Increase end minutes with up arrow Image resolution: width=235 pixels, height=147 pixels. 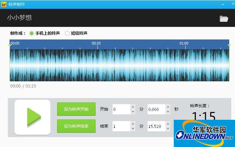coord(133,124)
